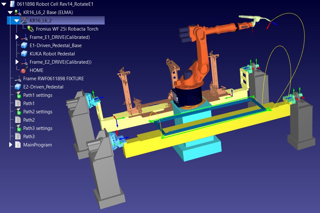Image resolution: width=320 pixels, height=213 pixels.
Task: Expand the Frame_E1_DRIVE(Calibrated) node
Action: [17, 37]
